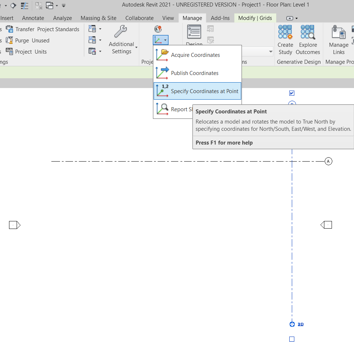Open the Massing & Site tab

[98, 18]
